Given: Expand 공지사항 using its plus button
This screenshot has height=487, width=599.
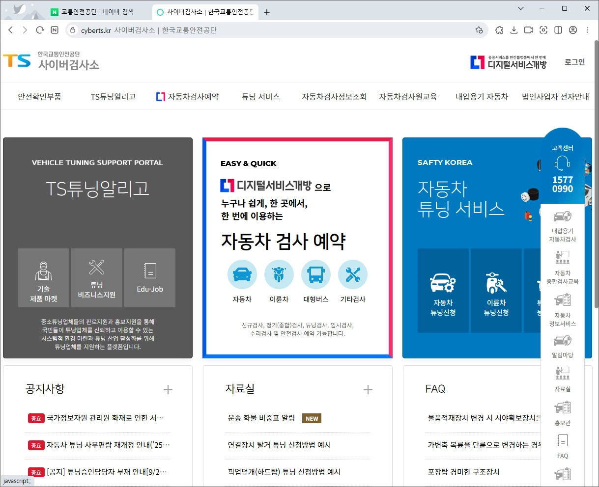Looking at the screenshot, I should (168, 389).
